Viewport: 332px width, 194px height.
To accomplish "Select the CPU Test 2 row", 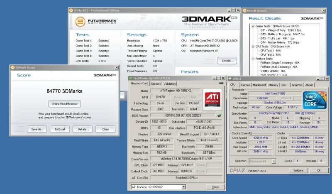I will click(271, 55).
